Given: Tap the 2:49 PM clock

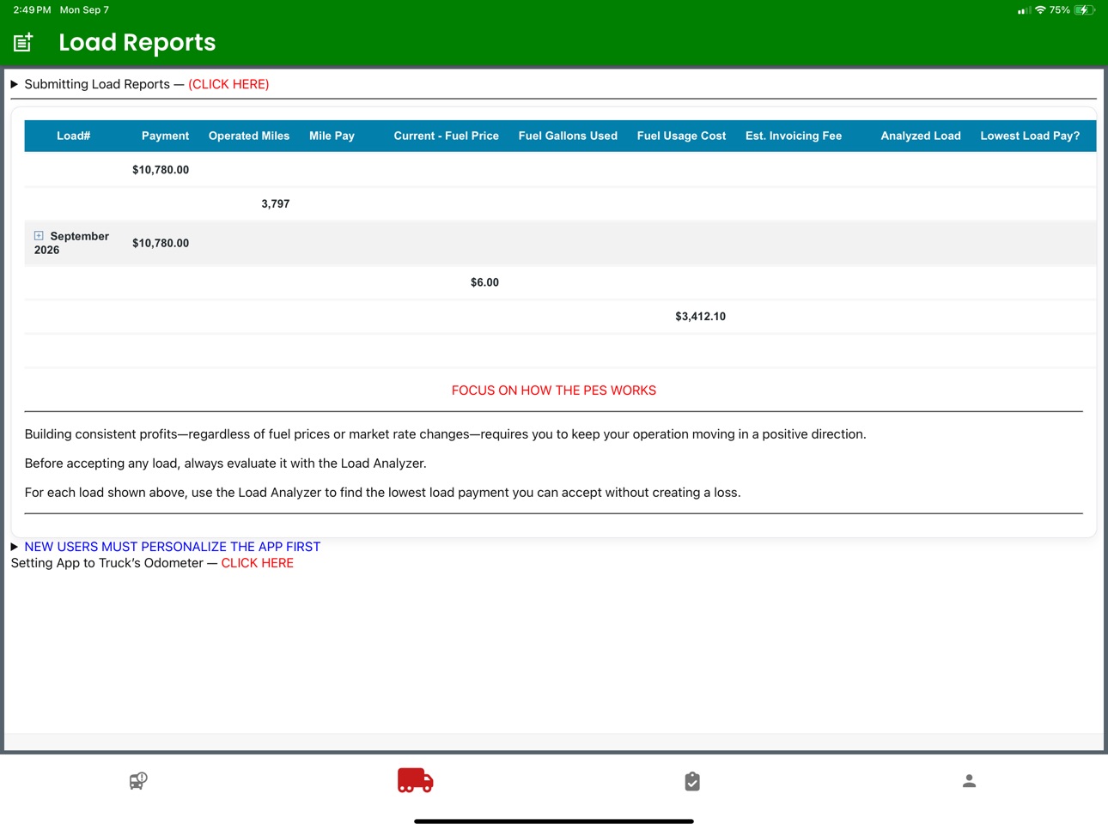Looking at the screenshot, I should point(32,10).
